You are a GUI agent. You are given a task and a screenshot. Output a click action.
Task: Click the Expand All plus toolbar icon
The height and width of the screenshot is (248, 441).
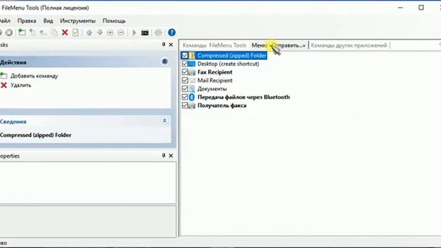pos(110,32)
